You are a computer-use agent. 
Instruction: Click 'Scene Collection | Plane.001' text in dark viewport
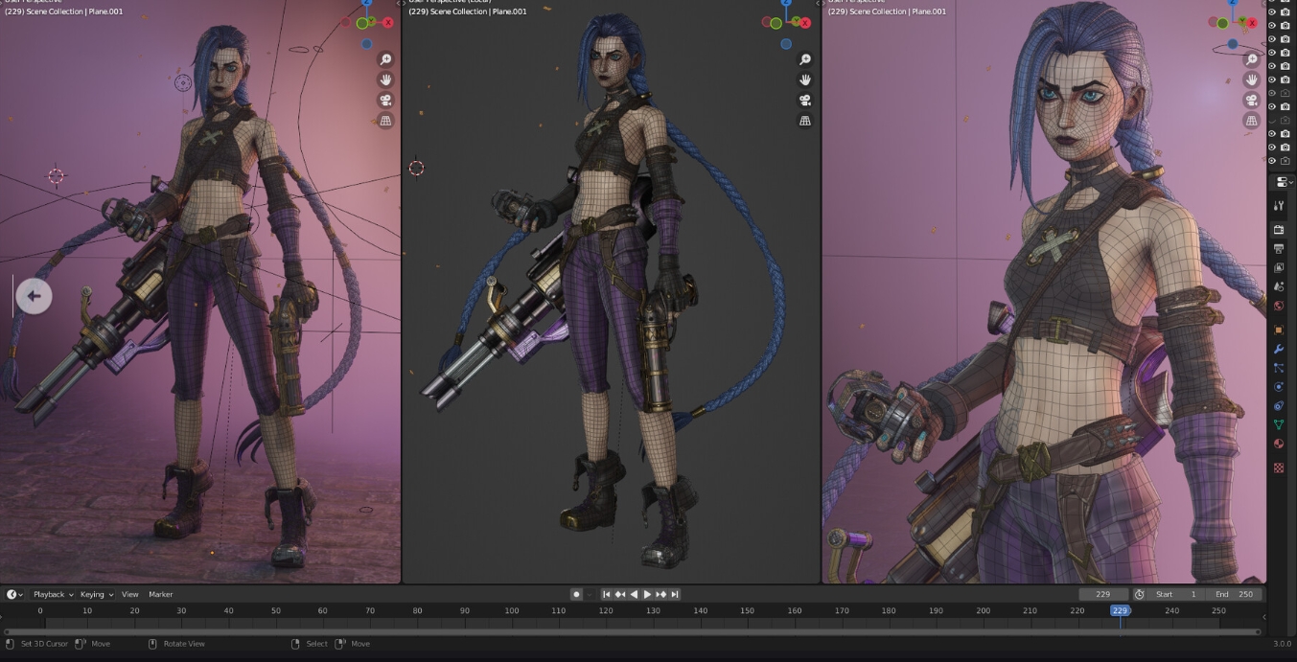[478, 11]
